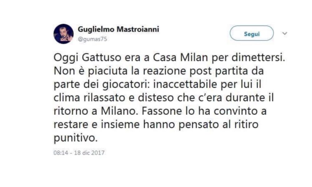Open the tweet options chevron menu
312x187 pixels.
[x=285, y=33]
